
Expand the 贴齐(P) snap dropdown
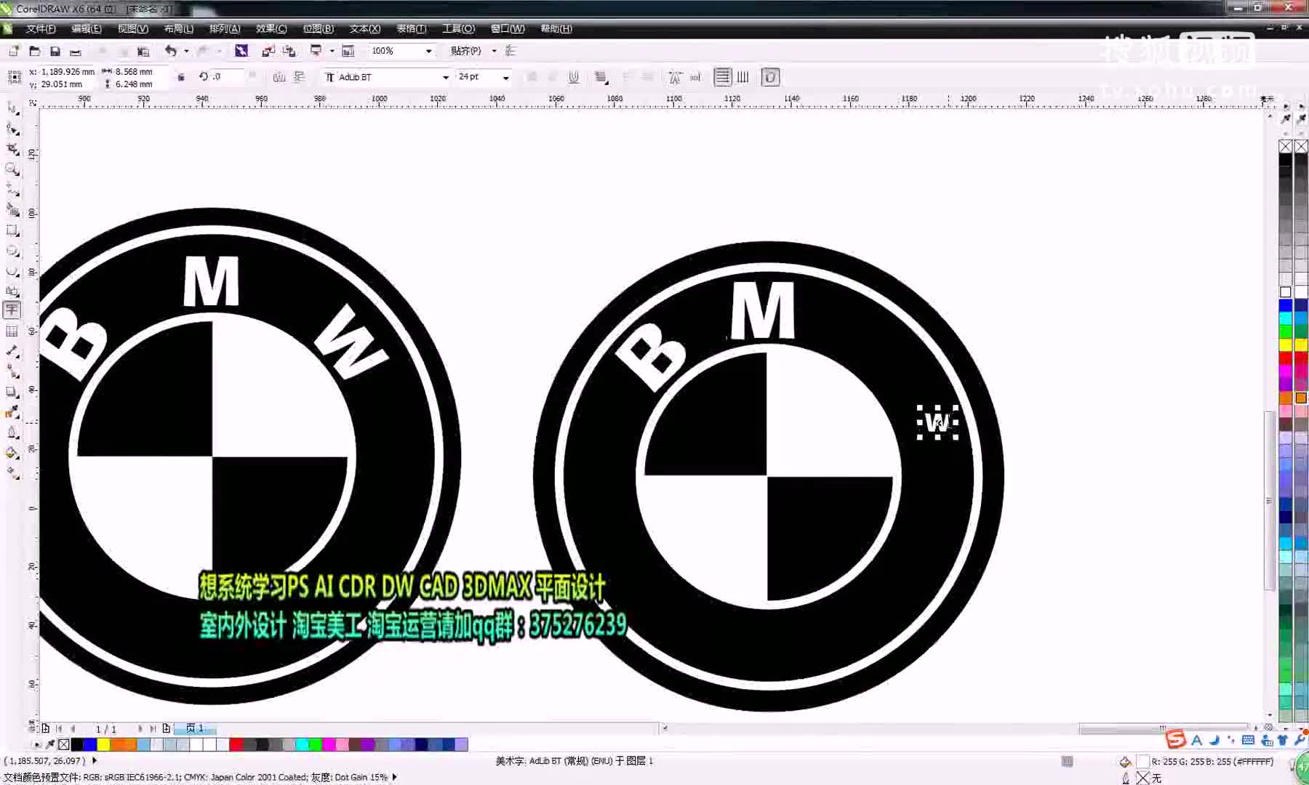[494, 51]
